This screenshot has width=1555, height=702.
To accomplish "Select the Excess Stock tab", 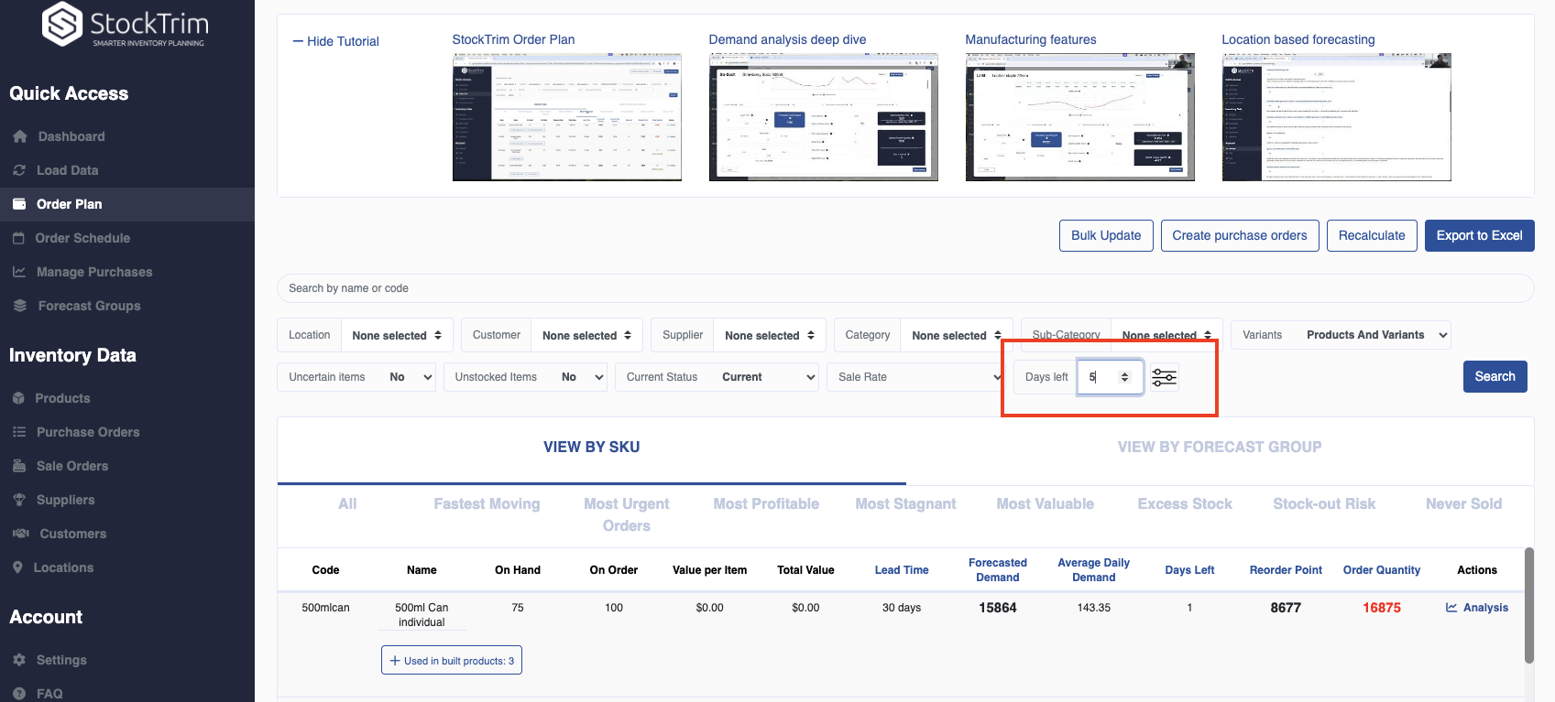I will click(1185, 504).
